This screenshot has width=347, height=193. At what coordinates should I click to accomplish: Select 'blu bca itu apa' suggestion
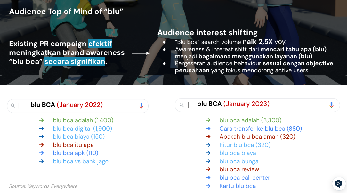point(73,145)
